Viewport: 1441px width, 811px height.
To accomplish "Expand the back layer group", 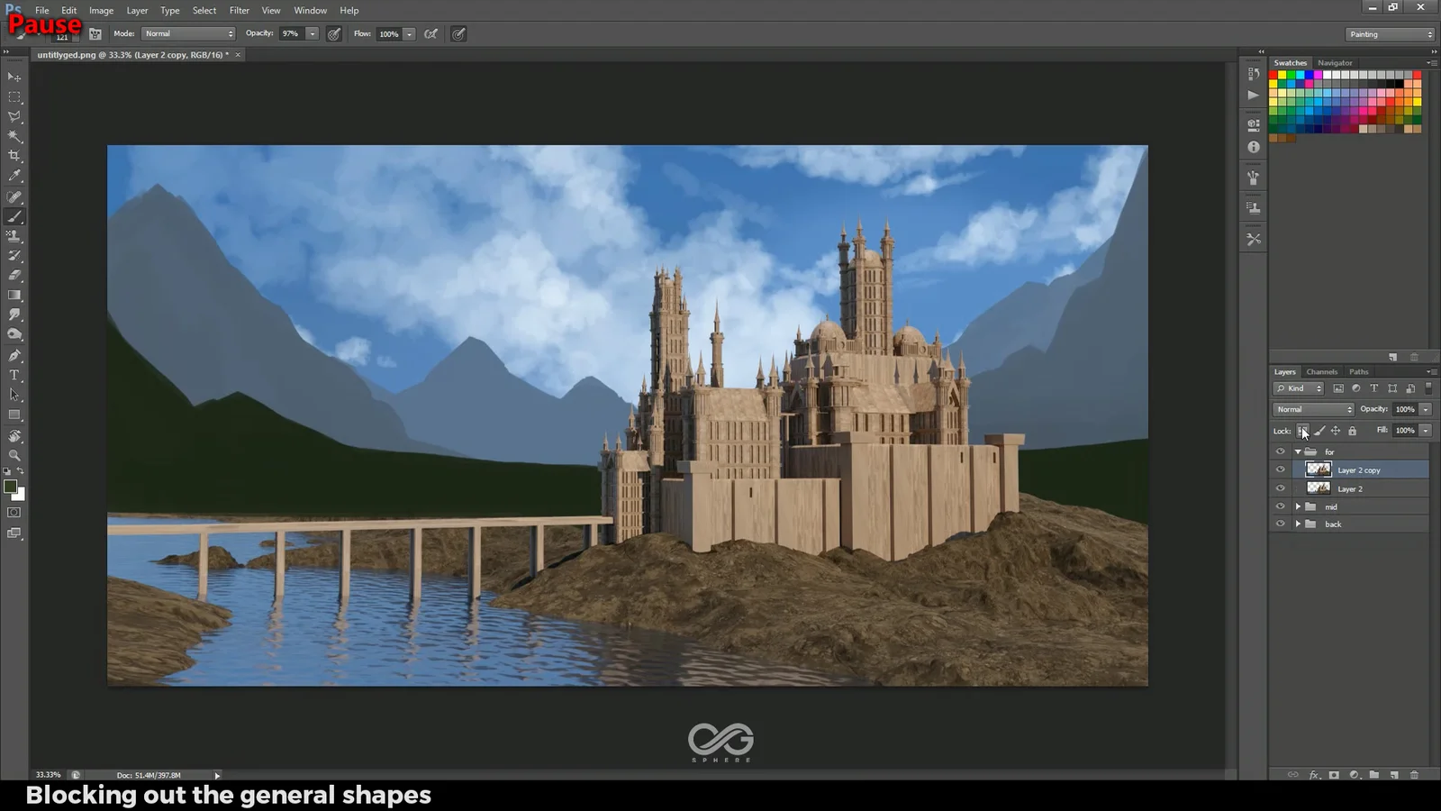I will 1297,524.
